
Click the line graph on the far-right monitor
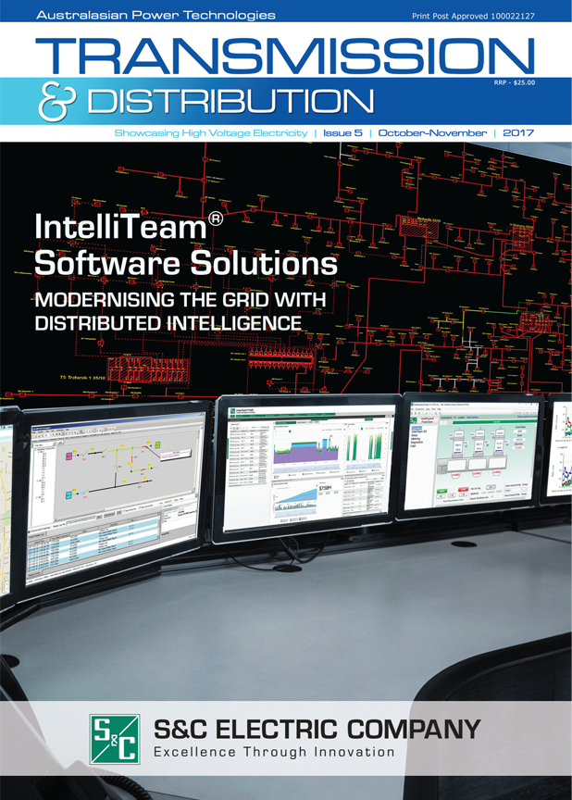[563, 460]
